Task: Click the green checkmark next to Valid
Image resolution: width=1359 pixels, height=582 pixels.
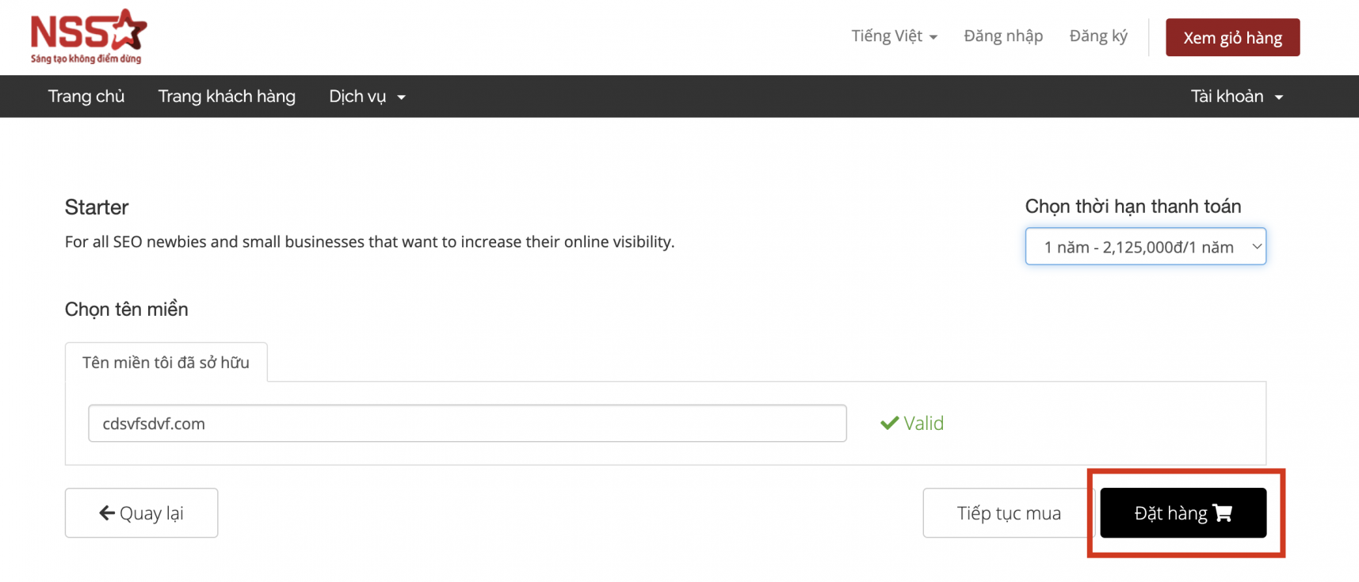Action: pyautogui.click(x=889, y=424)
